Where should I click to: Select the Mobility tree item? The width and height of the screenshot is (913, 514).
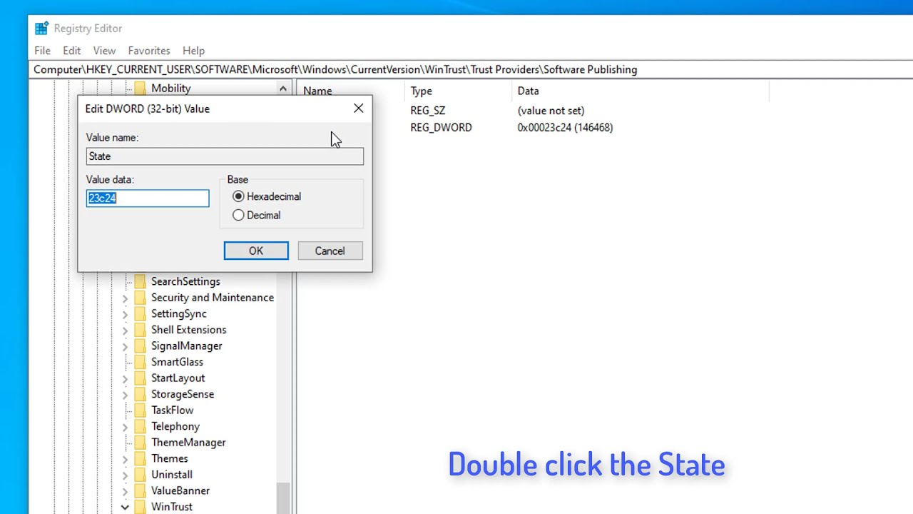[x=170, y=89]
